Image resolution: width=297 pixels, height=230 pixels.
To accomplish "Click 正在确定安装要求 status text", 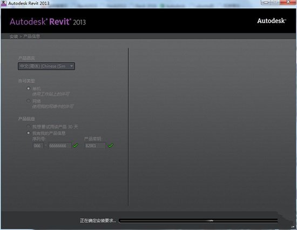I will 98,220.
